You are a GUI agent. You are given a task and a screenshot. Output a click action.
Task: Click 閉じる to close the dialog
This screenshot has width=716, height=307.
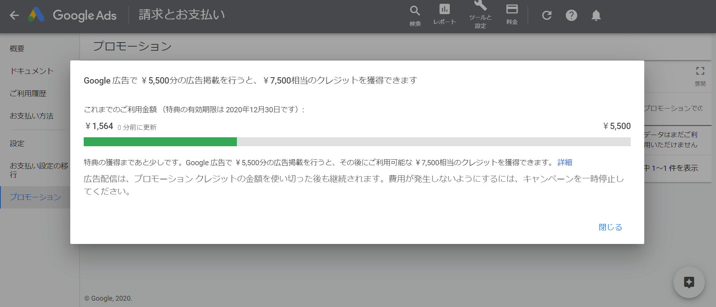(x=610, y=227)
